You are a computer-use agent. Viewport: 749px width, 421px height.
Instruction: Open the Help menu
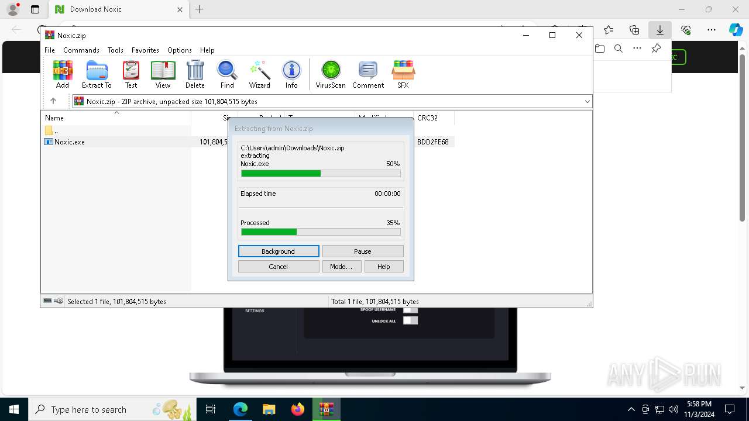pos(207,50)
